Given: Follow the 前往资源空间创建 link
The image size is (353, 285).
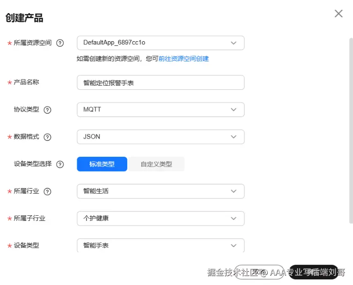Looking at the screenshot, I should tap(184, 59).
